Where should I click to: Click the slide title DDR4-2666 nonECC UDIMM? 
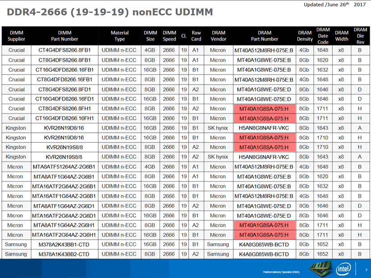(110, 12)
